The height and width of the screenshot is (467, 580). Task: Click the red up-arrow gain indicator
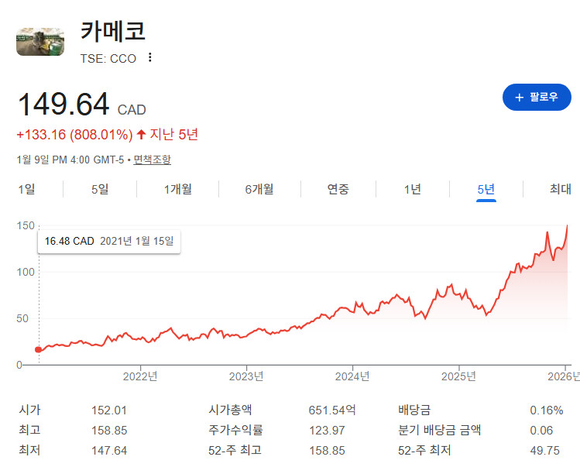141,135
